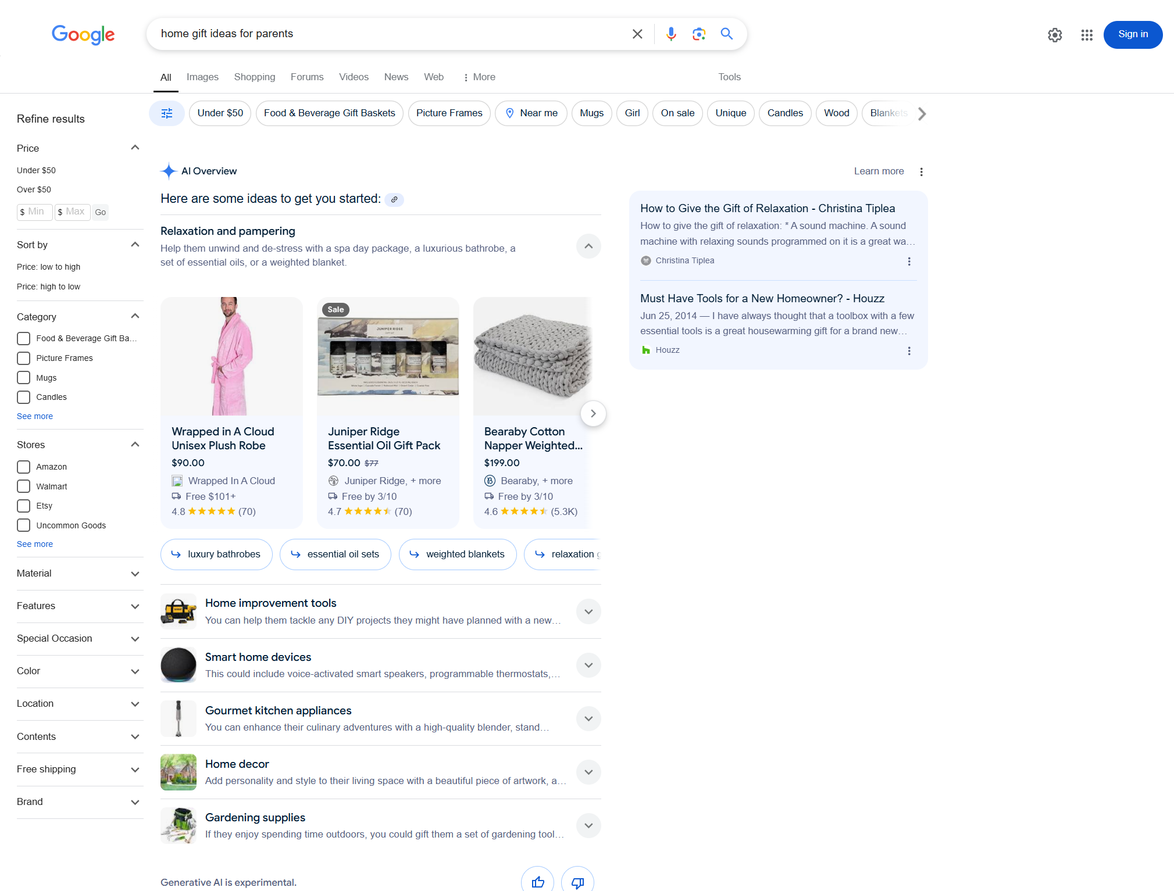
Task: Click the luxury bathrobes suggestion
Action: pyautogui.click(x=216, y=554)
